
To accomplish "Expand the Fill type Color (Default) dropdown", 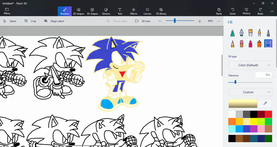I will point(250,65).
